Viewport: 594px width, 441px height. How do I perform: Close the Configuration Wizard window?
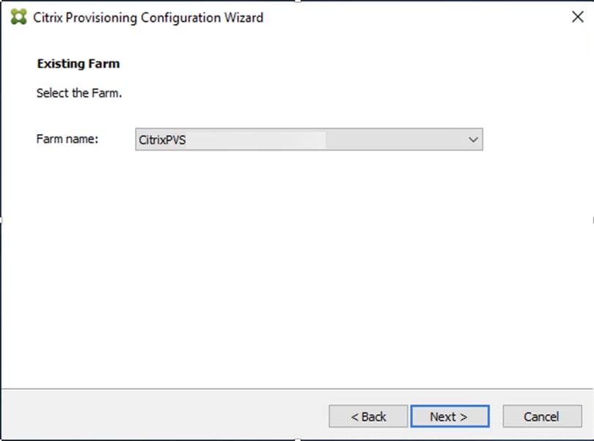pos(578,16)
